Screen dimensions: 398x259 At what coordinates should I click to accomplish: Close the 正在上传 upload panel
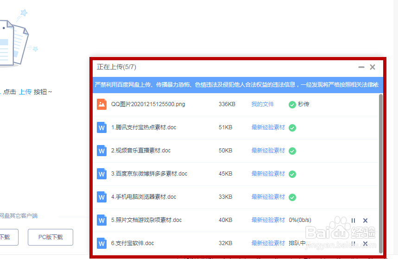click(x=373, y=67)
